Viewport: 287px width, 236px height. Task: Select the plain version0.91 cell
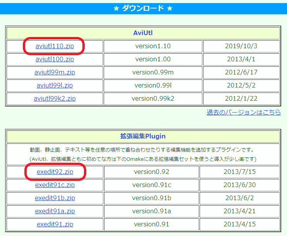(x=151, y=224)
